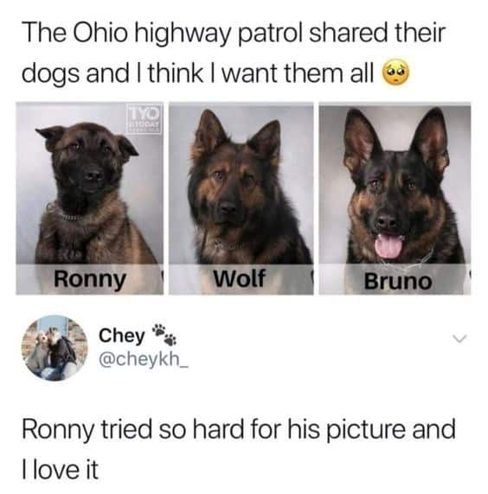Select the 'Ronny tried so hard' reply text

[x=239, y=449]
